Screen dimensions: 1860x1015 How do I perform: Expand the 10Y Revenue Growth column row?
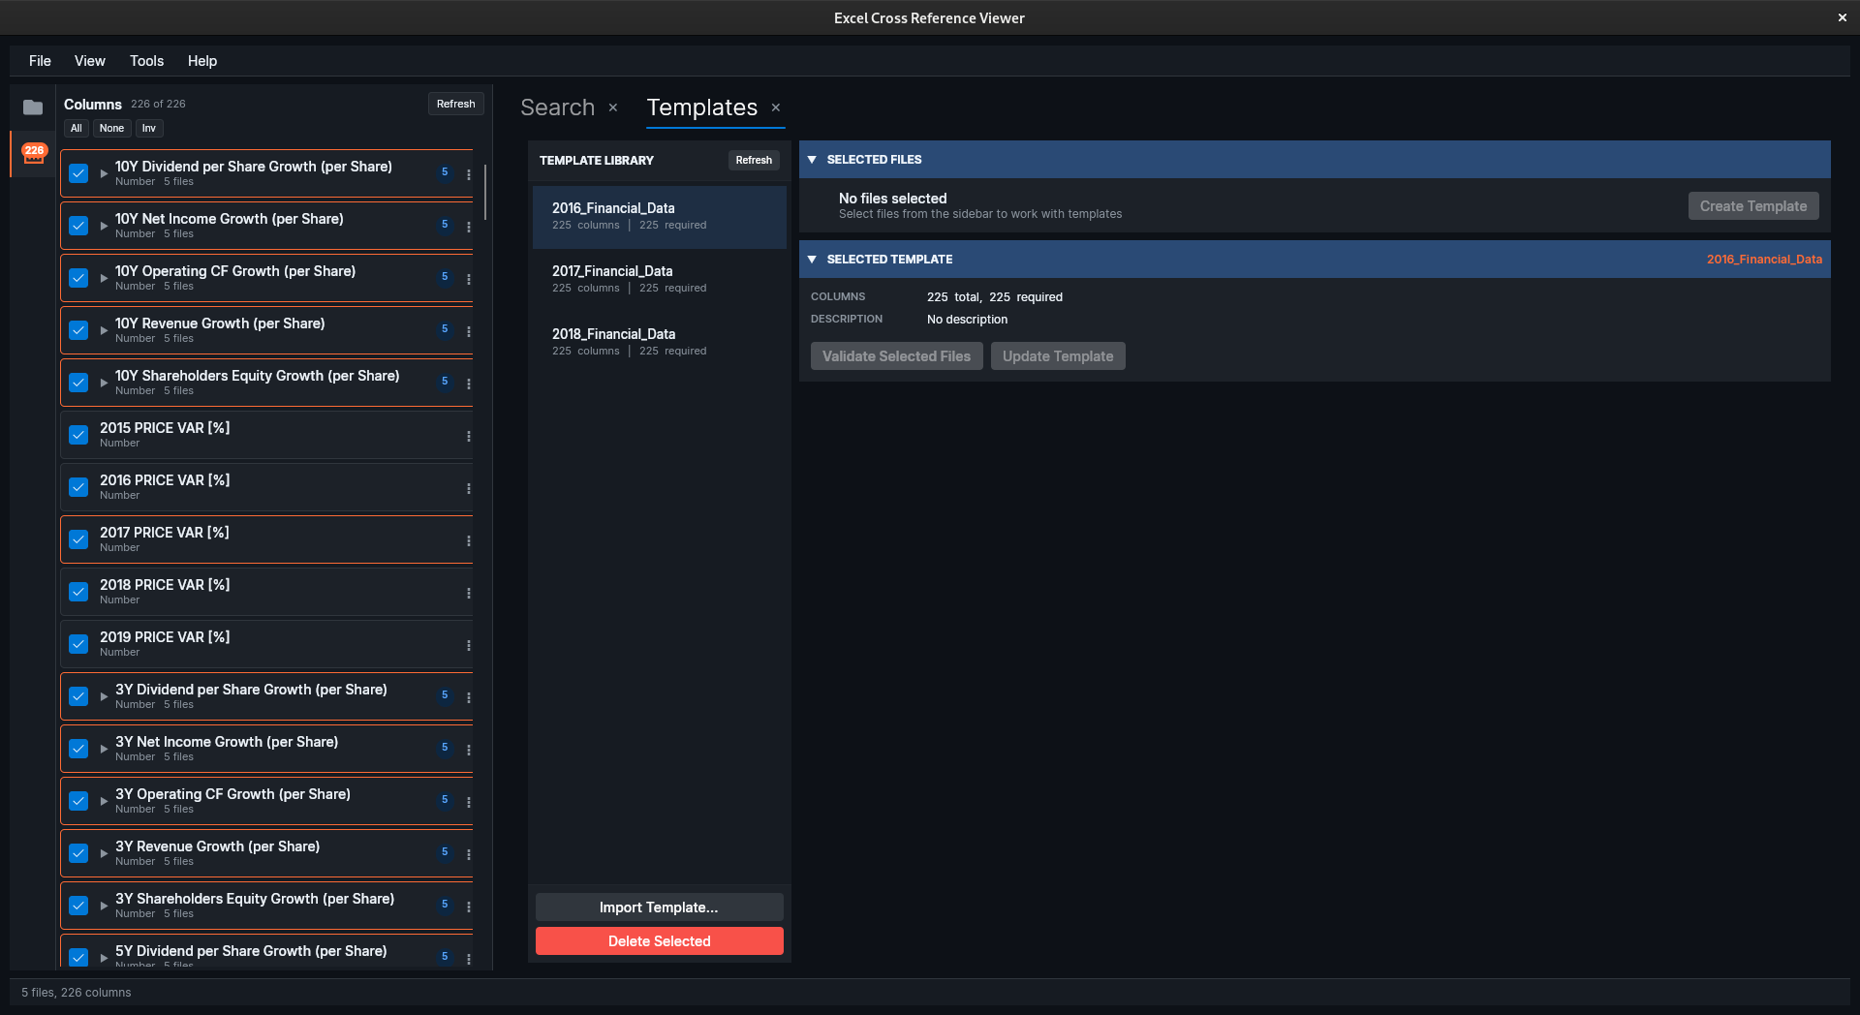(x=104, y=330)
